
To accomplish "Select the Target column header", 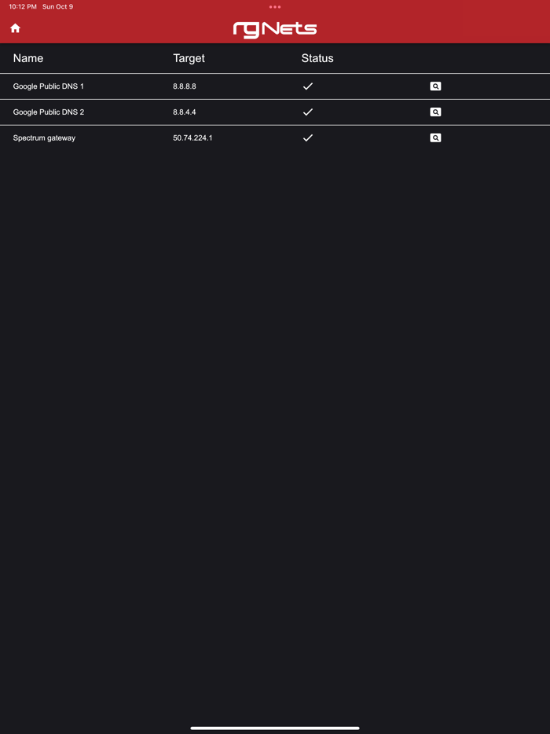I will pos(189,58).
